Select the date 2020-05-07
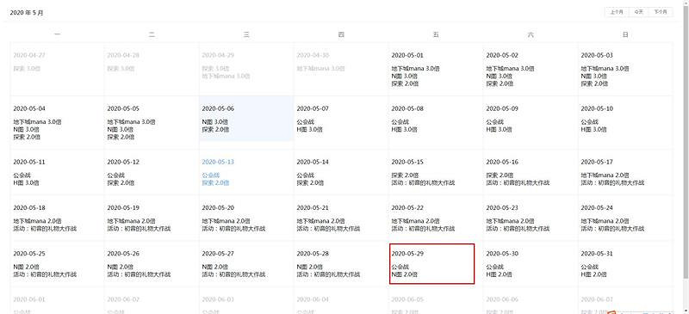Screen dimensions: 689x314 (x=313, y=108)
